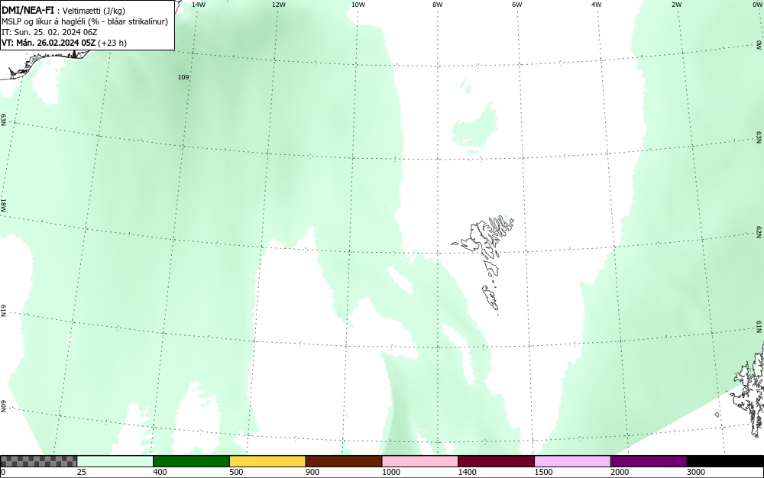
Task: Click the 2W longitude label
Action: point(676,5)
